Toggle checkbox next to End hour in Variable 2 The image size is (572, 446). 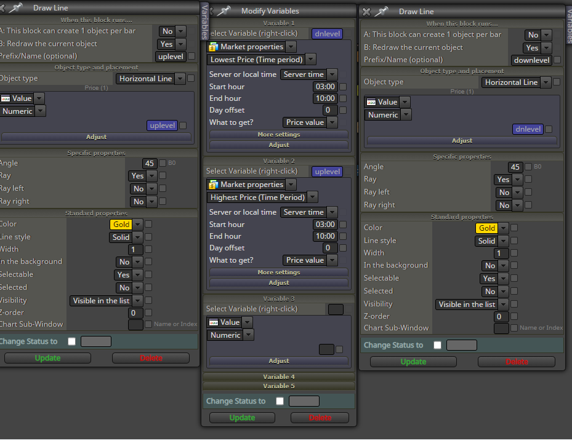click(x=343, y=236)
